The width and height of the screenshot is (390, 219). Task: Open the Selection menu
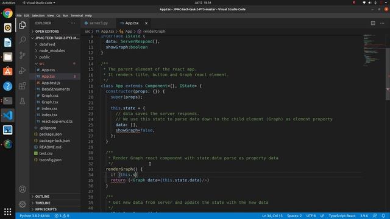point(38,16)
